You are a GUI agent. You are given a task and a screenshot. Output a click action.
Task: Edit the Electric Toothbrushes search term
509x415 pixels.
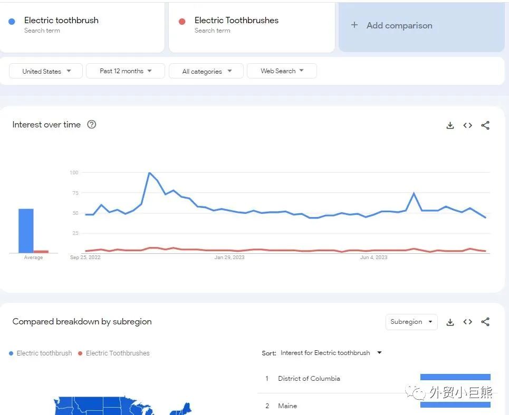point(236,21)
